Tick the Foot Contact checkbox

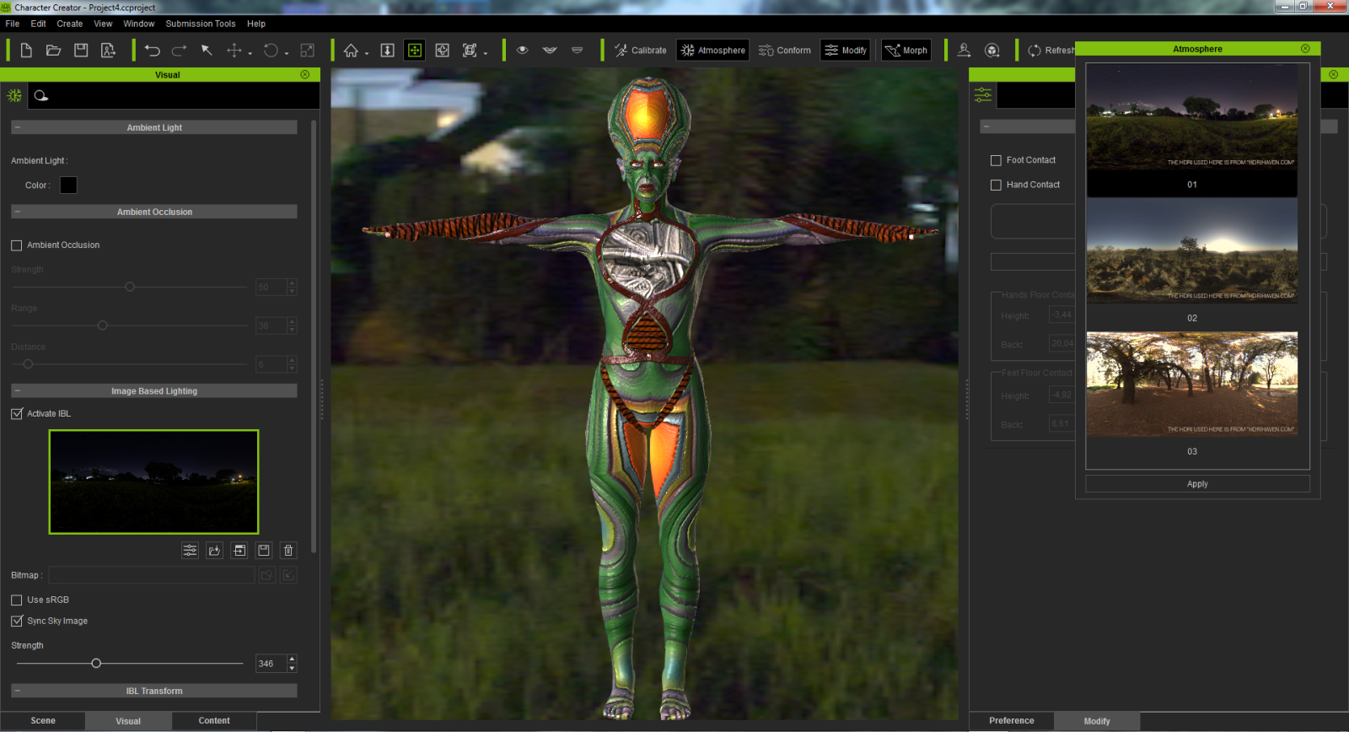coord(996,160)
